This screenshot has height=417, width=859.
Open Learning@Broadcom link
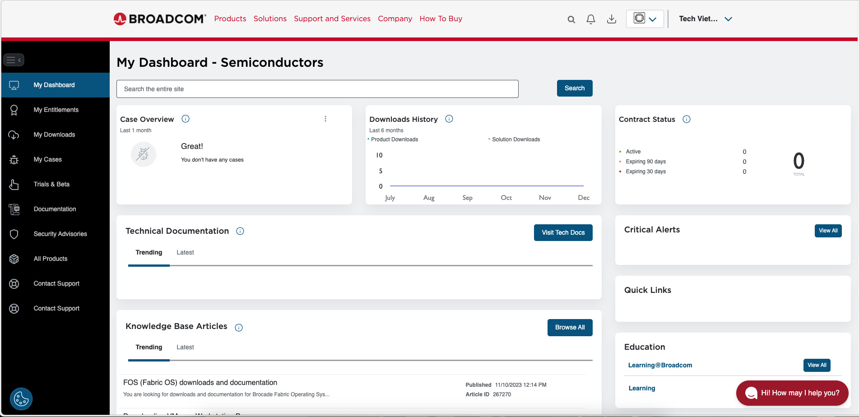[660, 365]
